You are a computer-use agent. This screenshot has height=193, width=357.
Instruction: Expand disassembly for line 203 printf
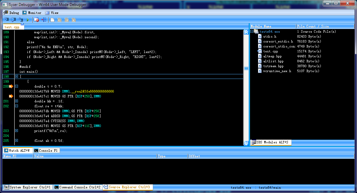click(x=16, y=131)
